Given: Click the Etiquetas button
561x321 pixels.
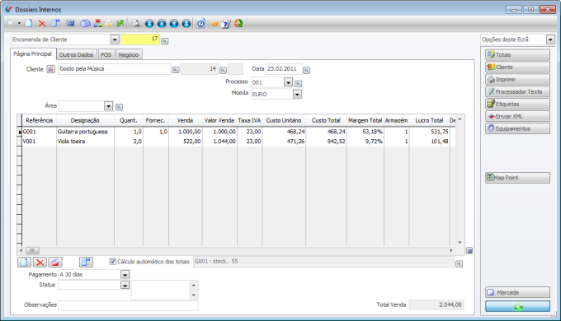Looking at the screenshot, I should [518, 104].
